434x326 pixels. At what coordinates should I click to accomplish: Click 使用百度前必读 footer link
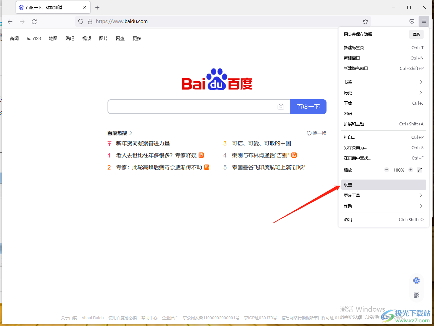pos(123,318)
